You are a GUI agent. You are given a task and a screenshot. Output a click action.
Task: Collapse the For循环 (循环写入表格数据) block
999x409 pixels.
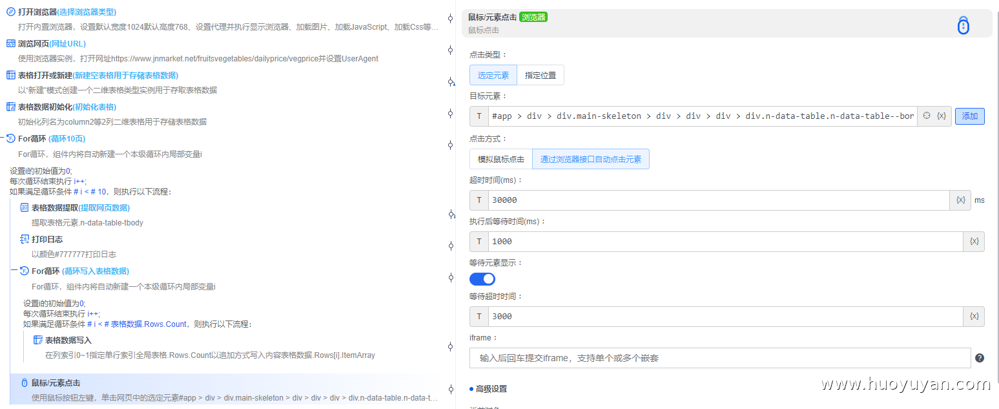point(14,270)
